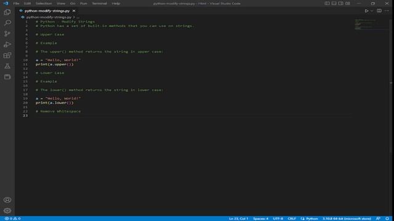Open the Run and Debug view
The width and height of the screenshot is (394, 221).
pos(7,45)
